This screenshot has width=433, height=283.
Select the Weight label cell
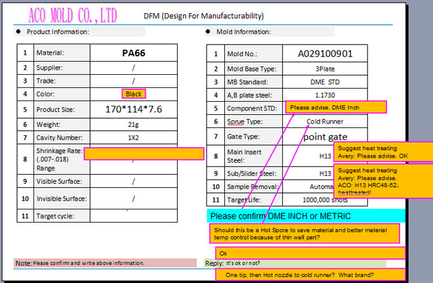[62, 125]
